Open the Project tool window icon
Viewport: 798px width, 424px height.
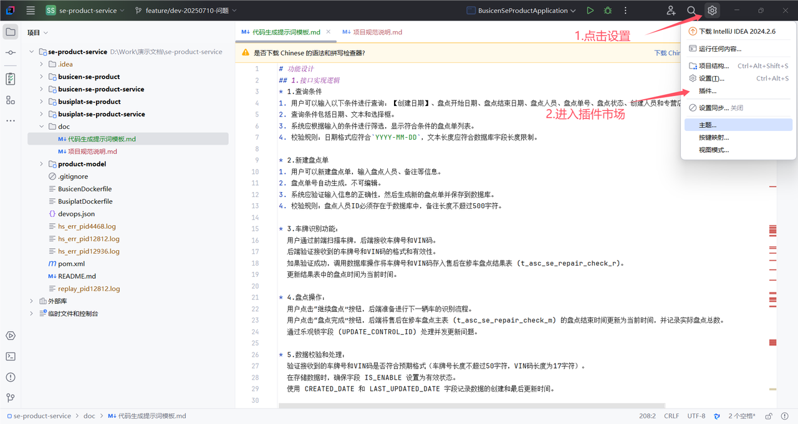tap(11, 32)
